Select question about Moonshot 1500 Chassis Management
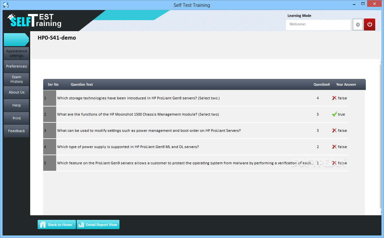Screen dimensions: 384x238 [138, 114]
